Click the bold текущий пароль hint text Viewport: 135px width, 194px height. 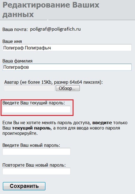coord(31,128)
